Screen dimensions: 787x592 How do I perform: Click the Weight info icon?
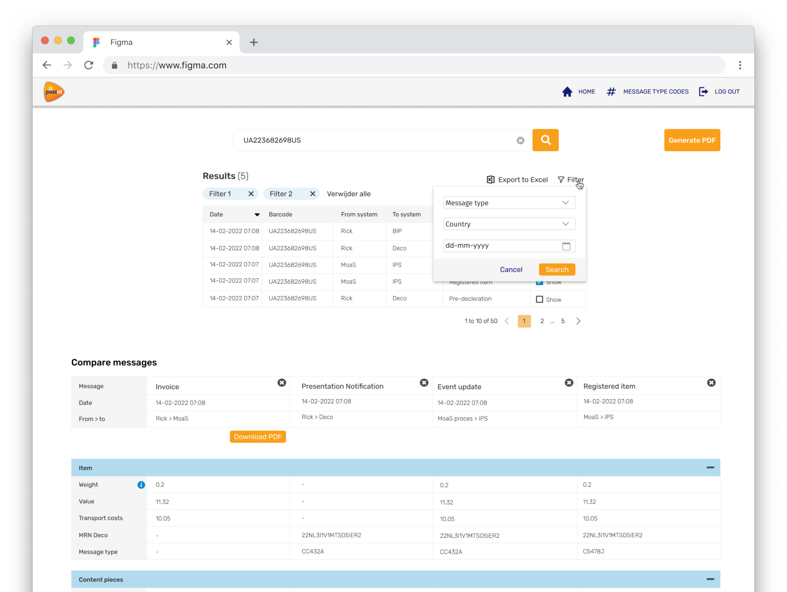click(x=141, y=485)
